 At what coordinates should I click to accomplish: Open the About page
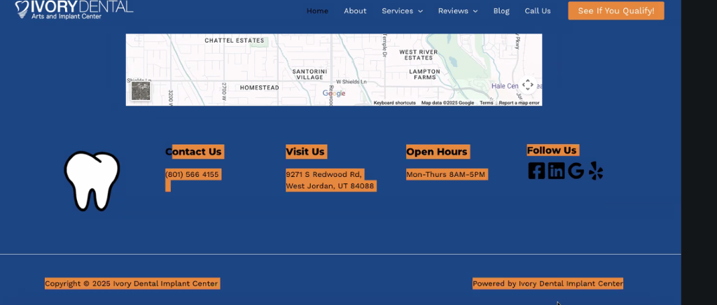coord(355,11)
